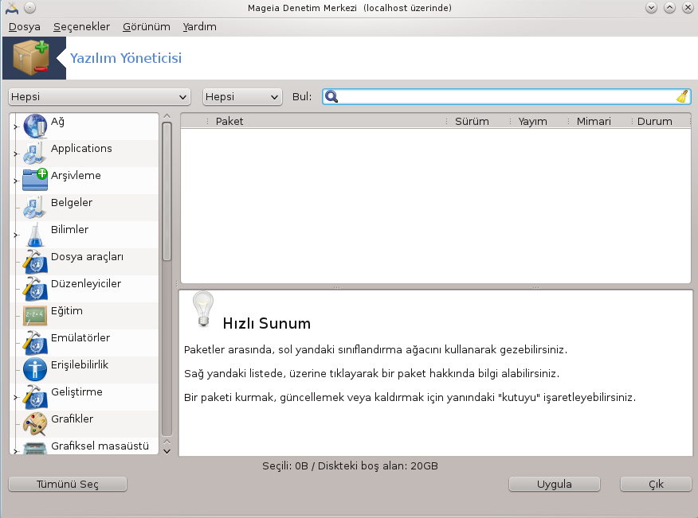This screenshot has width=698, height=518.
Task: Click the Hızlı Sunum heading text
Action: tap(267, 323)
